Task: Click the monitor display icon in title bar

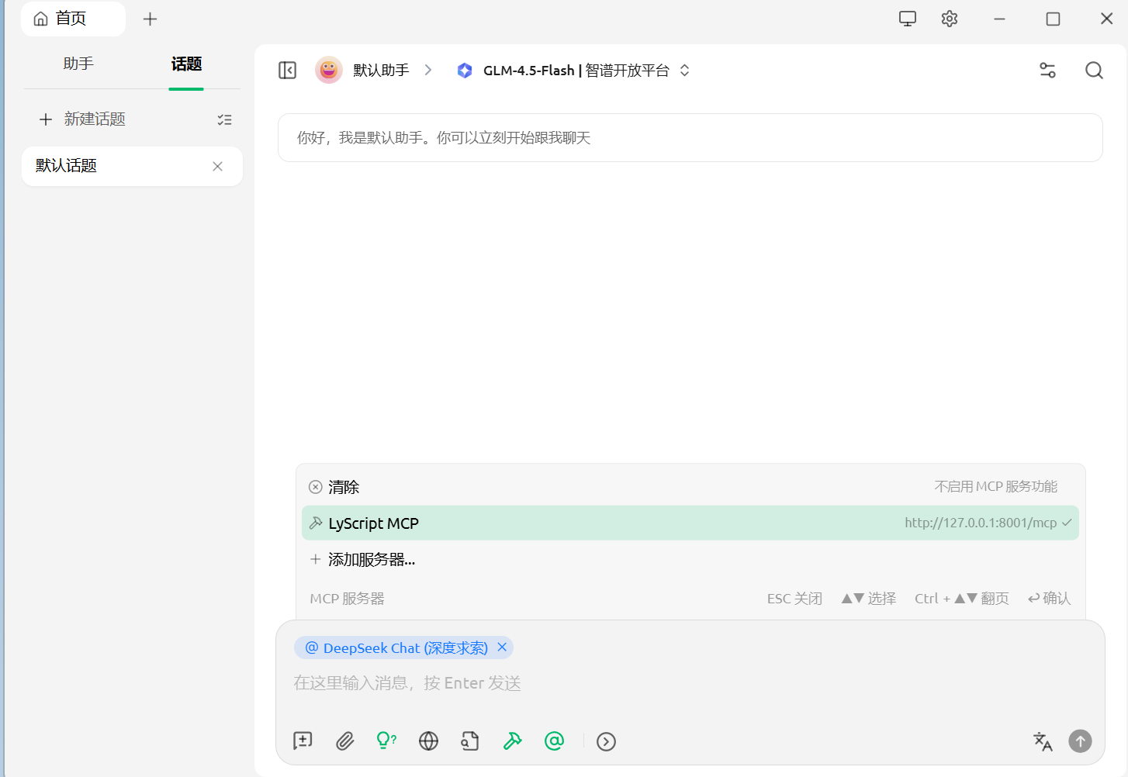Action: 908,19
